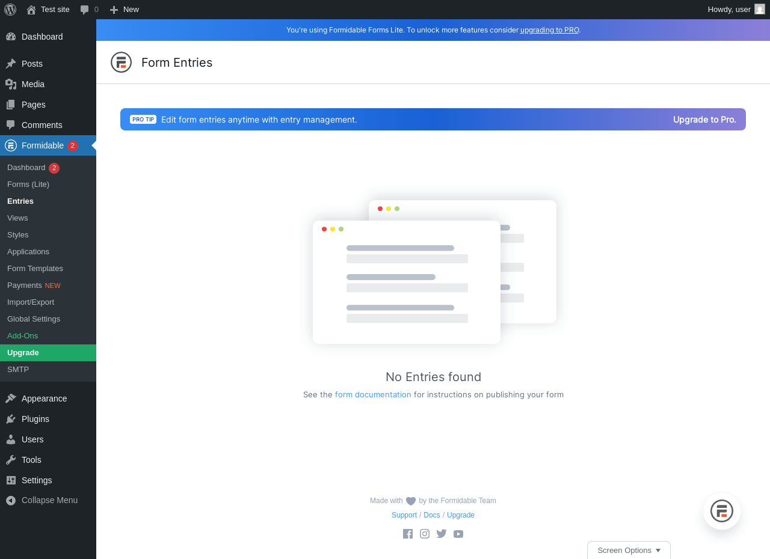Click the Users person icon
770x559 pixels.
coord(11,439)
